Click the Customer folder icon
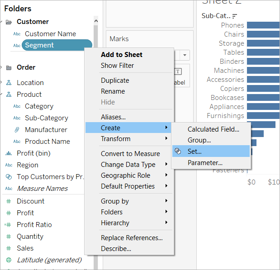Screen dimensions: 280x270 9,22
